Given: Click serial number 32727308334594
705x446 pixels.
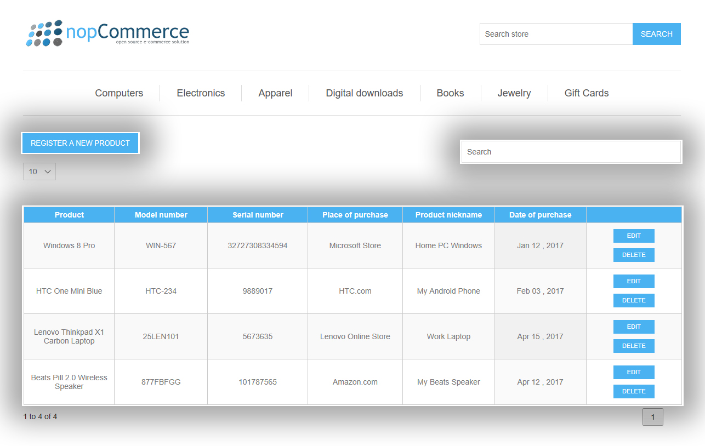Looking at the screenshot, I should click(x=258, y=245).
